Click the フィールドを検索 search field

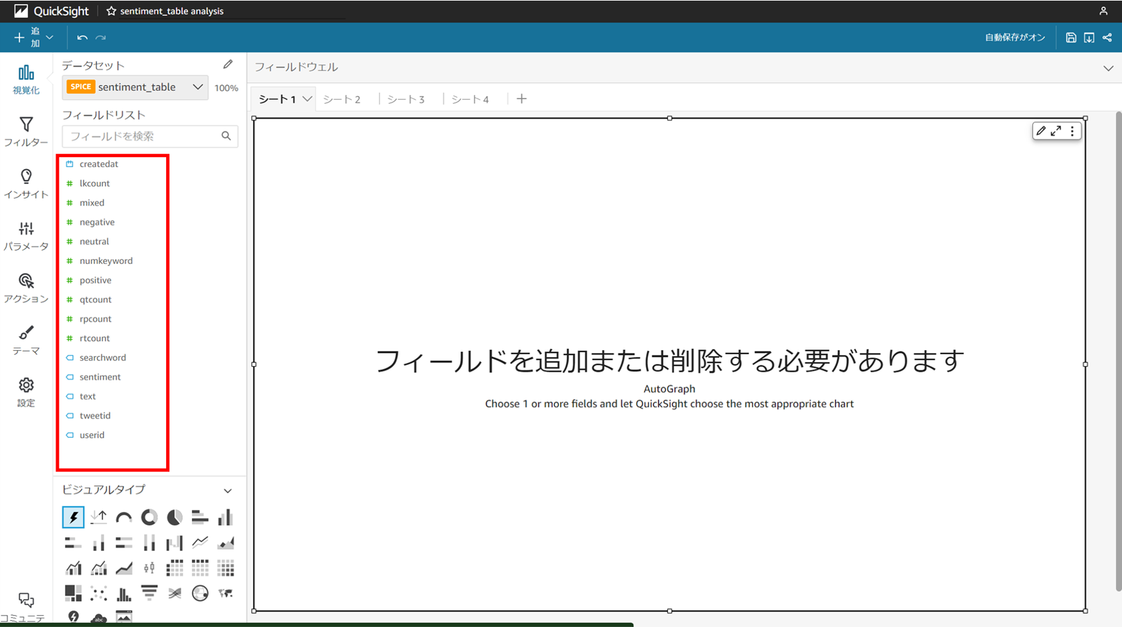pyautogui.click(x=141, y=136)
